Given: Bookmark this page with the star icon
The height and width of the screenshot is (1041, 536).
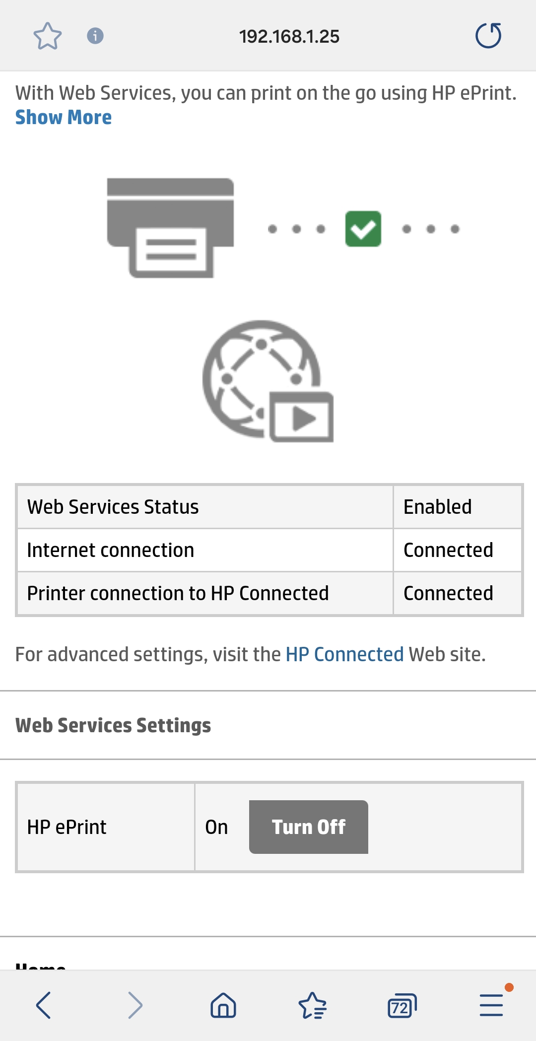Looking at the screenshot, I should [x=47, y=36].
